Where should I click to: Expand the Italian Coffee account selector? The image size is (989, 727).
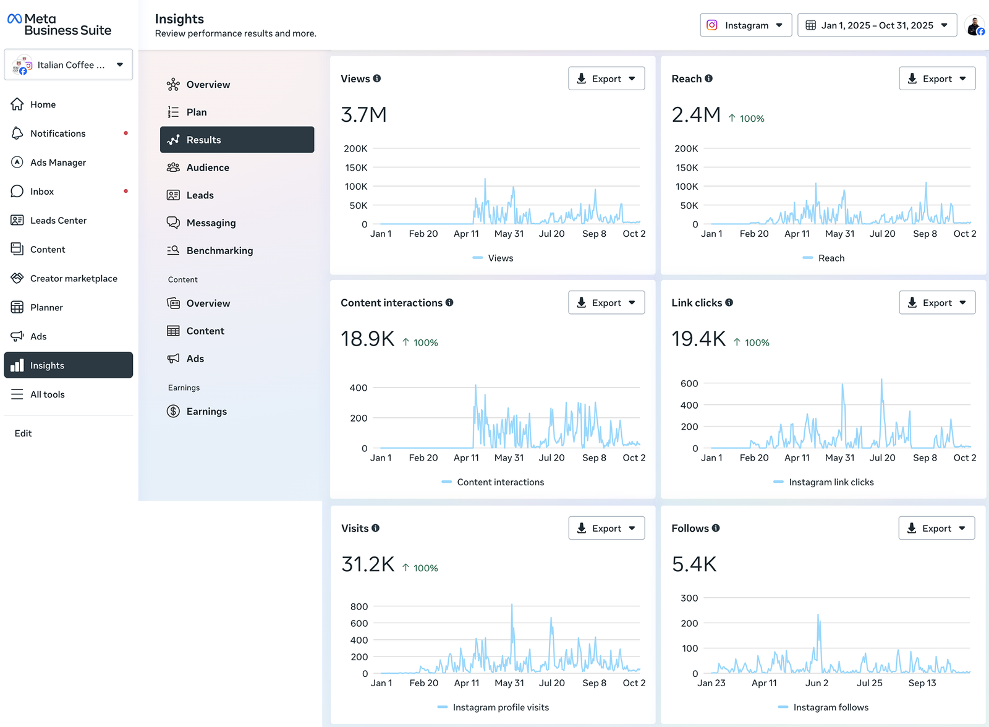point(69,65)
